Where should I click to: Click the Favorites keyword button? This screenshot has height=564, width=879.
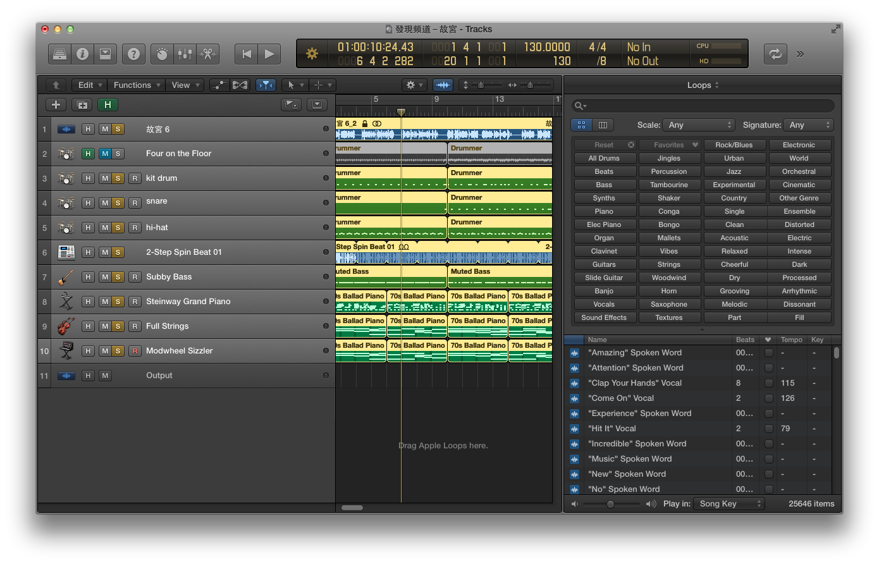tap(670, 144)
